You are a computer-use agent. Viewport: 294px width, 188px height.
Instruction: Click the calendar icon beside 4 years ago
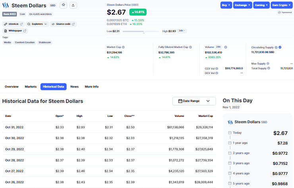point(230,173)
